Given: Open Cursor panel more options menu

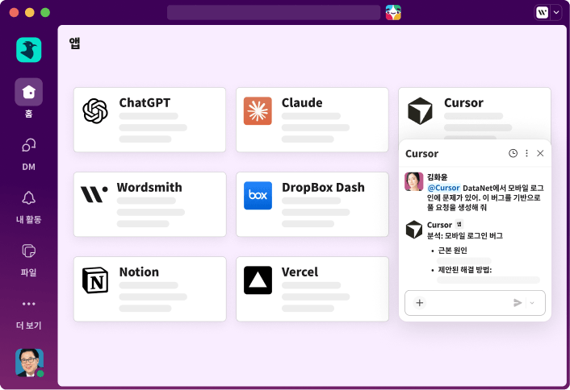Looking at the screenshot, I should 526,153.
